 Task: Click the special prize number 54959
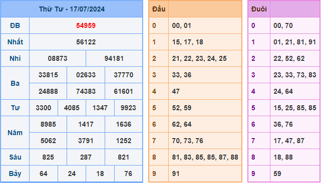point(86,25)
